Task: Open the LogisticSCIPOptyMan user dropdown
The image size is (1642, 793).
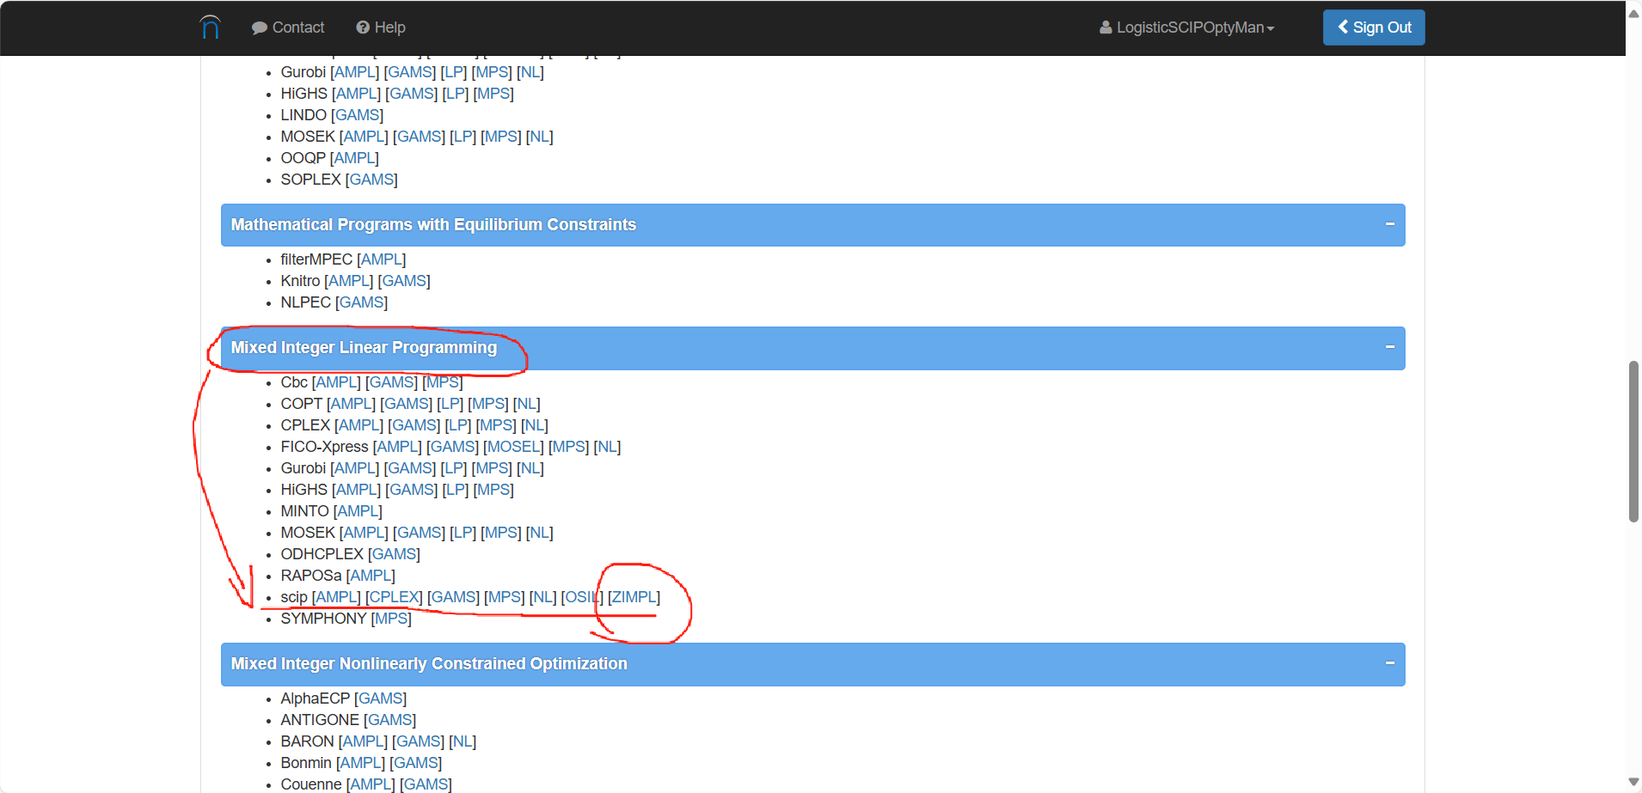Action: pyautogui.click(x=1186, y=27)
